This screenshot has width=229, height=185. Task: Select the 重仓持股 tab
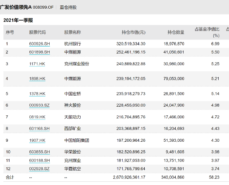pos(68,7)
